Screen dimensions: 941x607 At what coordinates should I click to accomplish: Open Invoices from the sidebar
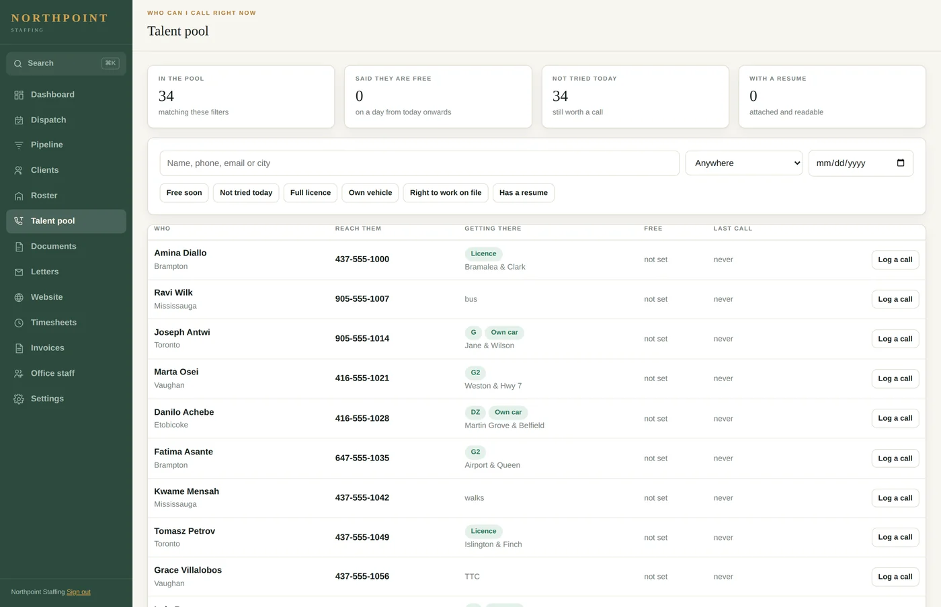[66, 348]
